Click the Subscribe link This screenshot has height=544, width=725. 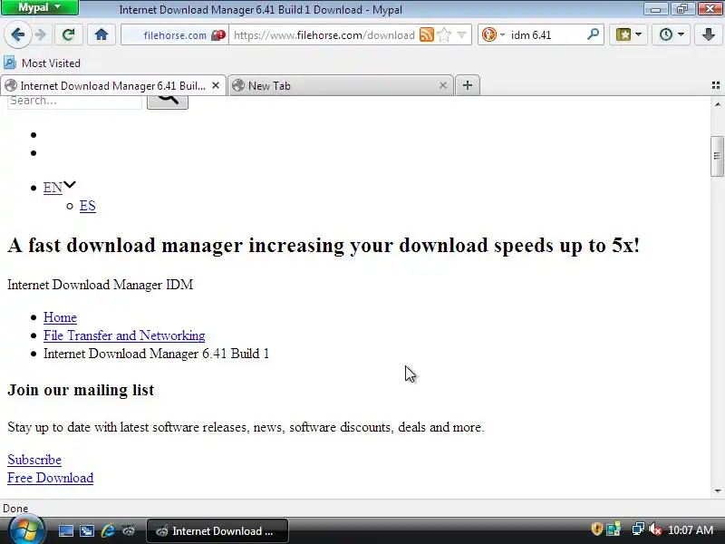34,460
